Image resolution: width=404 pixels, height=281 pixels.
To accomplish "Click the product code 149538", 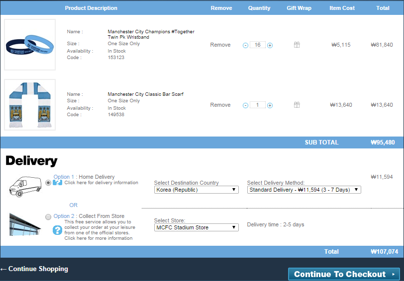I will tap(116, 114).
